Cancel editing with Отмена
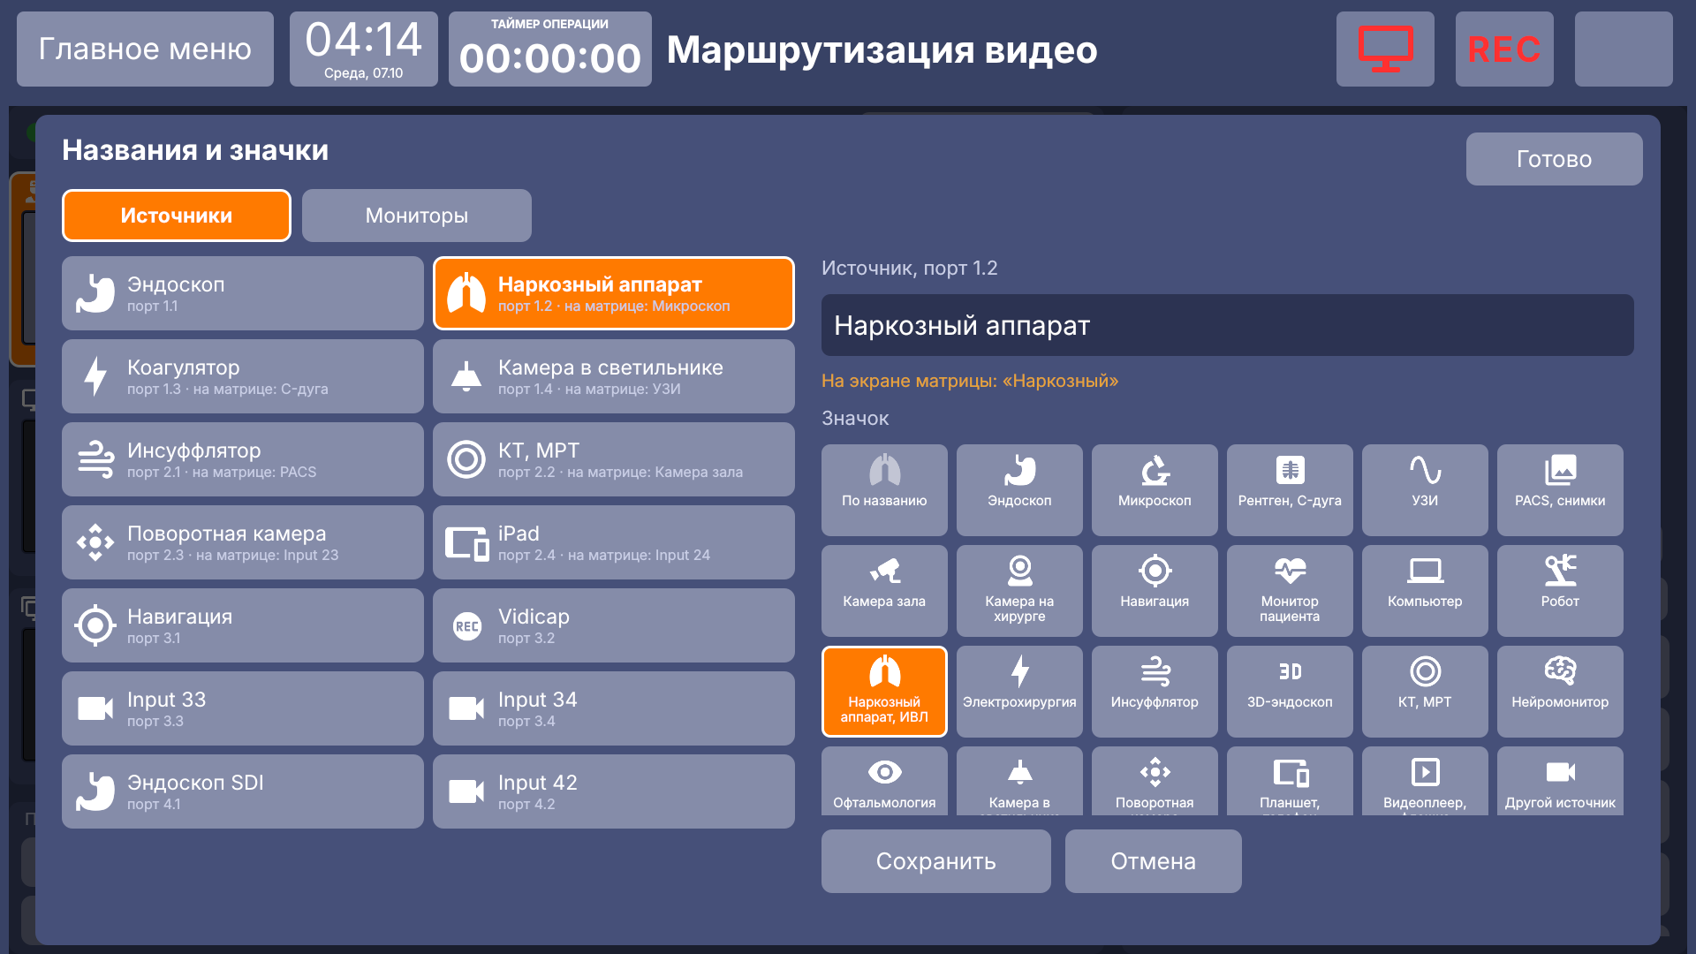Screen dimensions: 1696x954 point(1154,861)
